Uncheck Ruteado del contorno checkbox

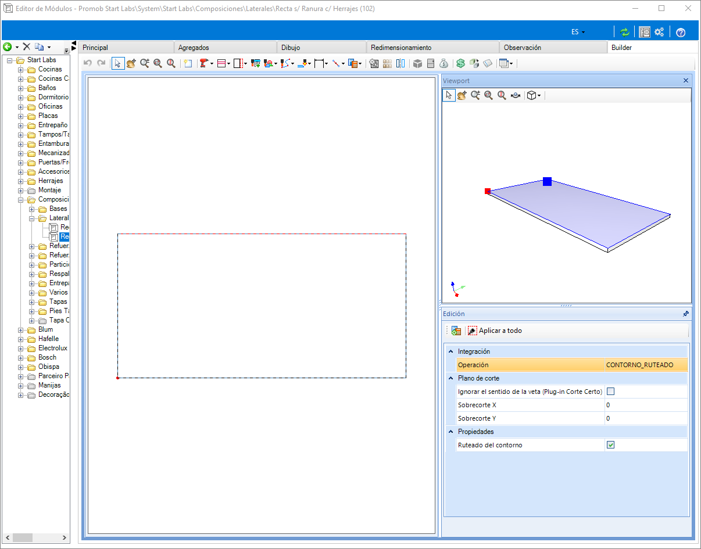coord(610,445)
